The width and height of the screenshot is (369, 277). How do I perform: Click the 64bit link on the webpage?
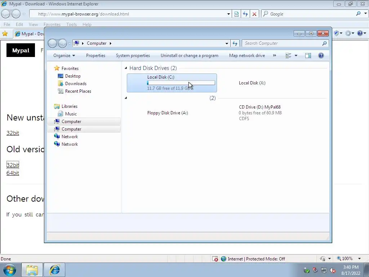(13, 173)
